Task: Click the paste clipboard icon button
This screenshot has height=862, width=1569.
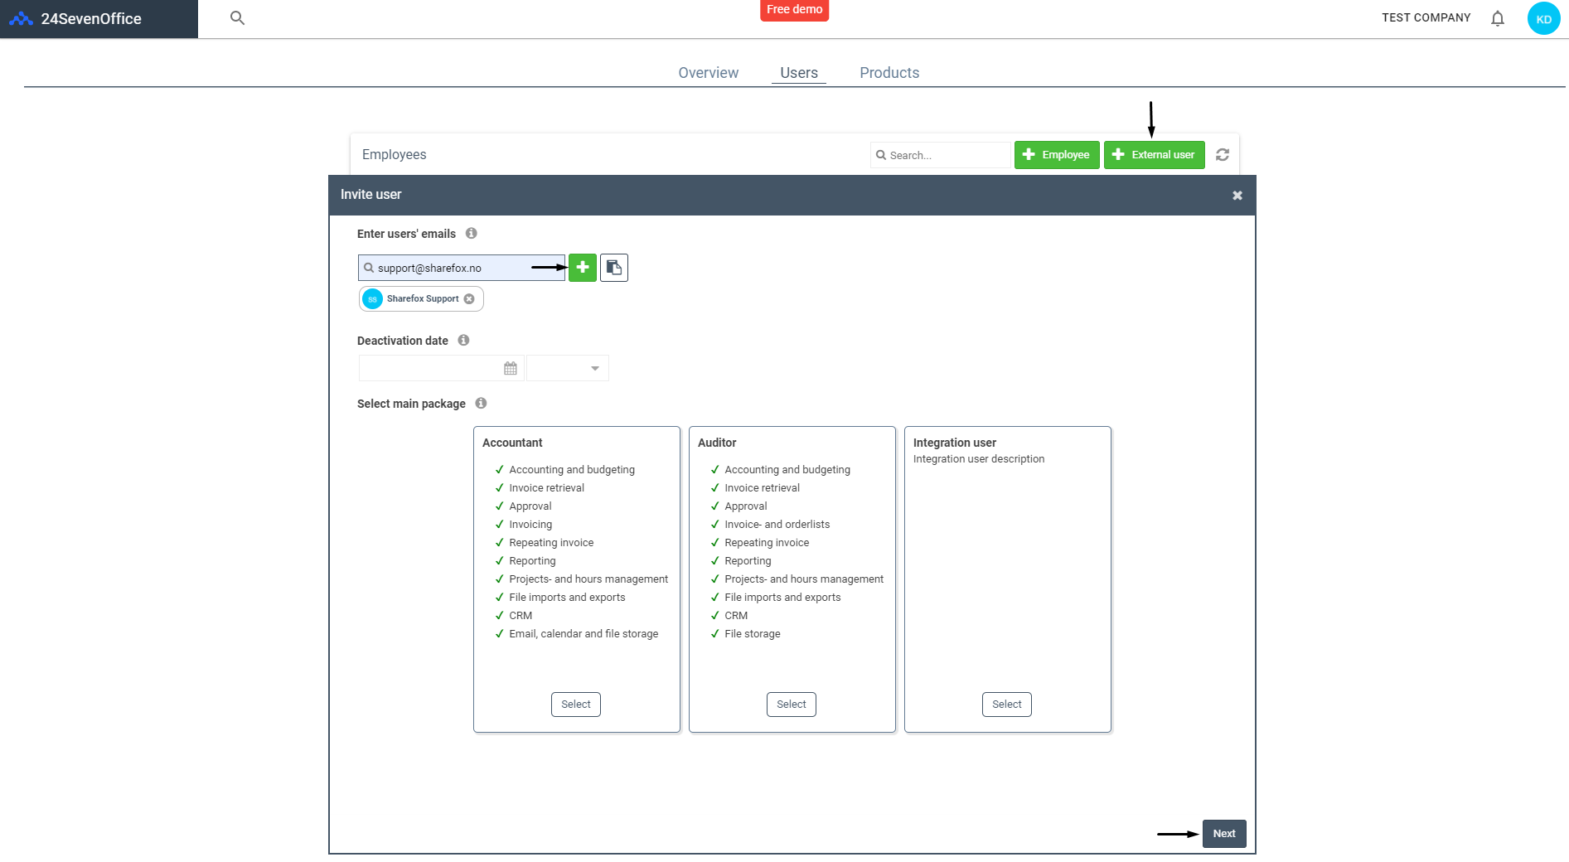Action: click(614, 268)
